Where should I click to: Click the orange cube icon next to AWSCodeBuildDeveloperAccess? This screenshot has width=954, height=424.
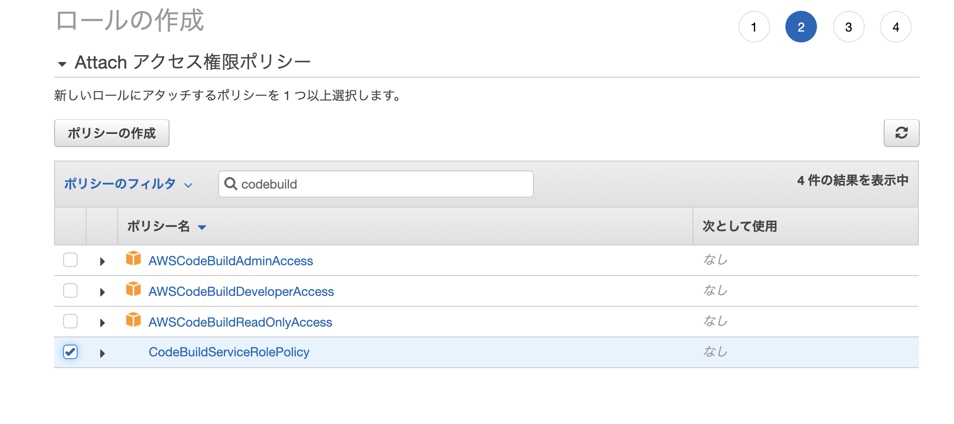click(134, 291)
